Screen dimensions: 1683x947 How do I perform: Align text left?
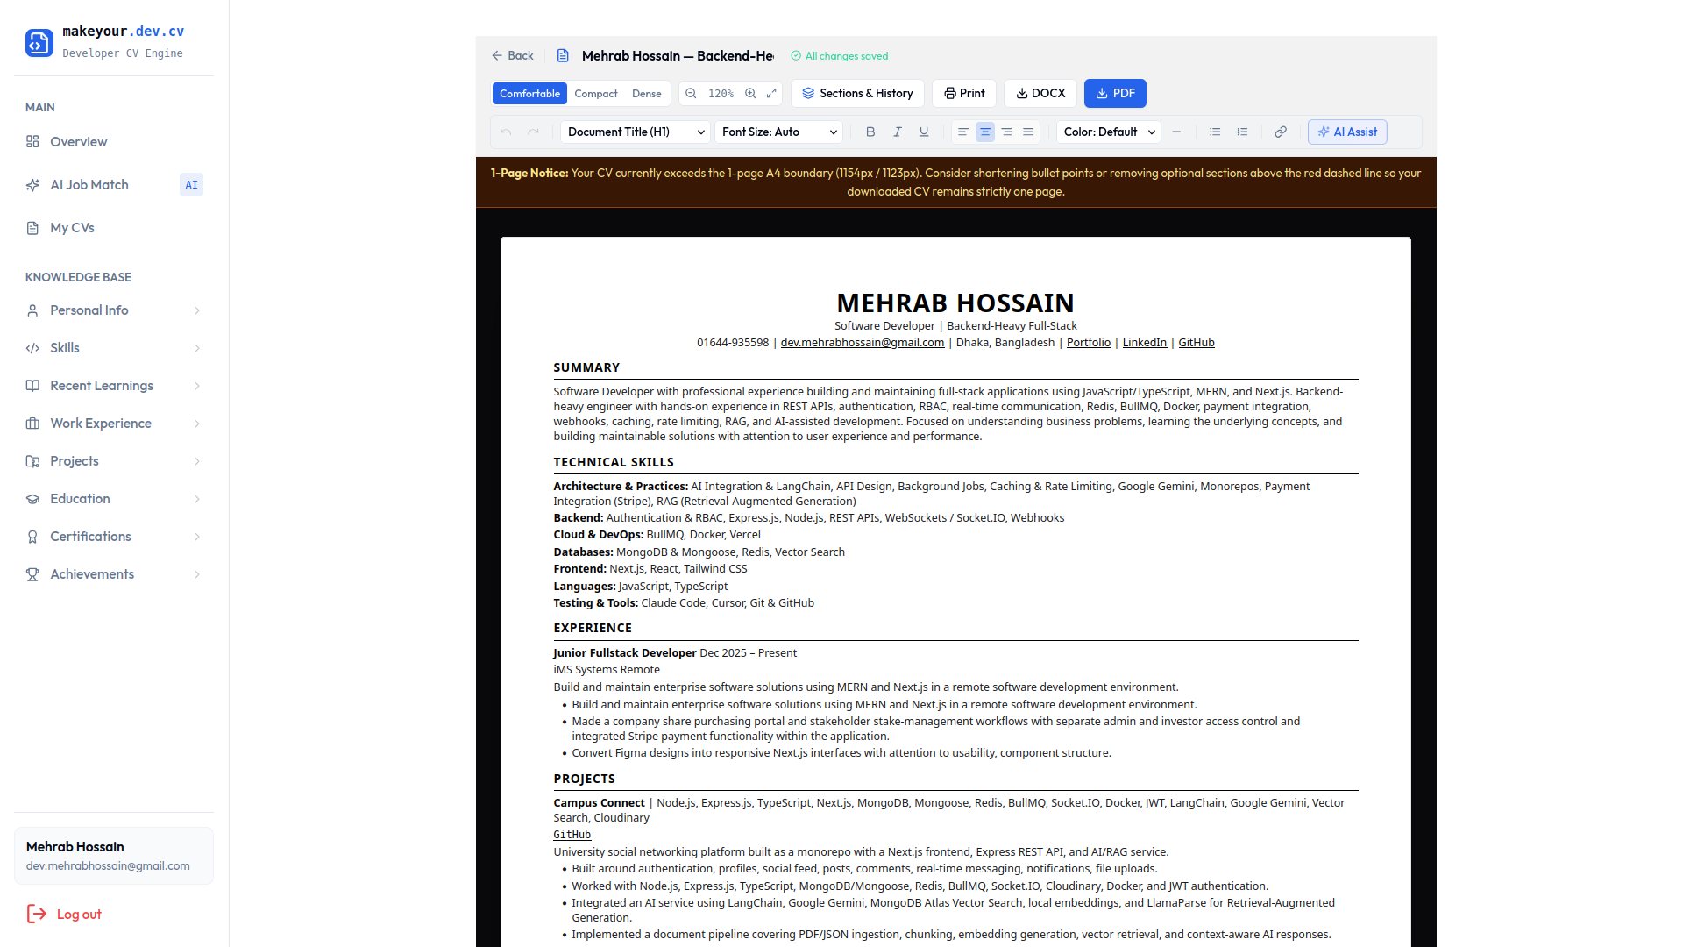[x=963, y=132]
